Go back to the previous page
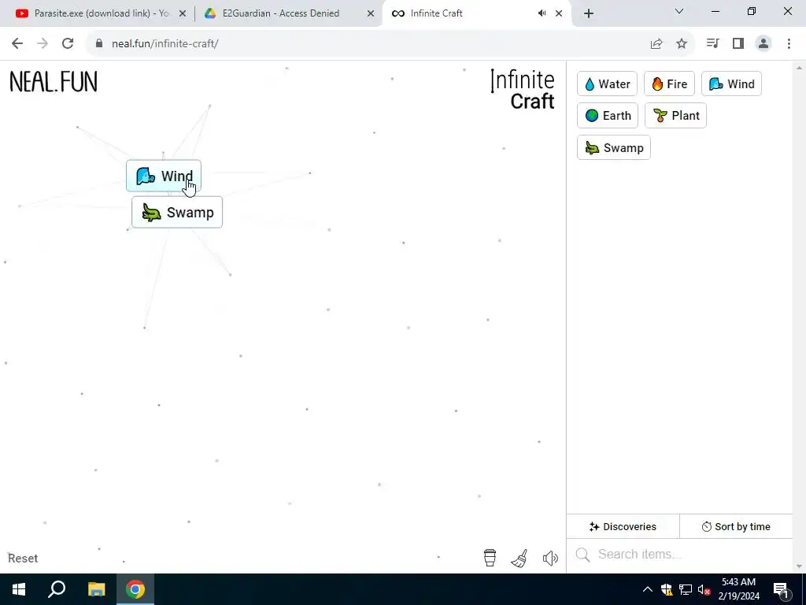Image resolution: width=806 pixels, height=605 pixels. [17, 43]
